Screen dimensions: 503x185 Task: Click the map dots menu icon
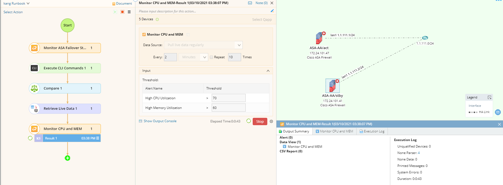pyautogui.click(x=499, y=1)
